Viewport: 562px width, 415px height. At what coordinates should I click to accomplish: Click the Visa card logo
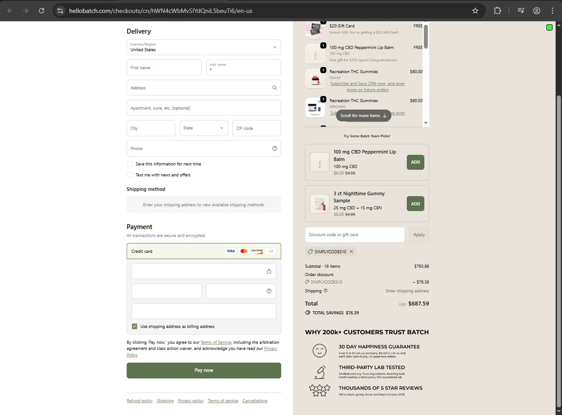click(x=231, y=251)
